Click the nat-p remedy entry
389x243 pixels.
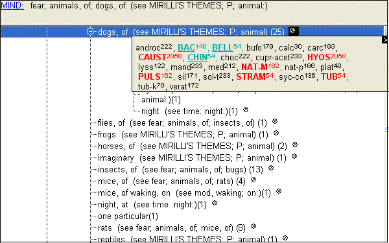300,67
